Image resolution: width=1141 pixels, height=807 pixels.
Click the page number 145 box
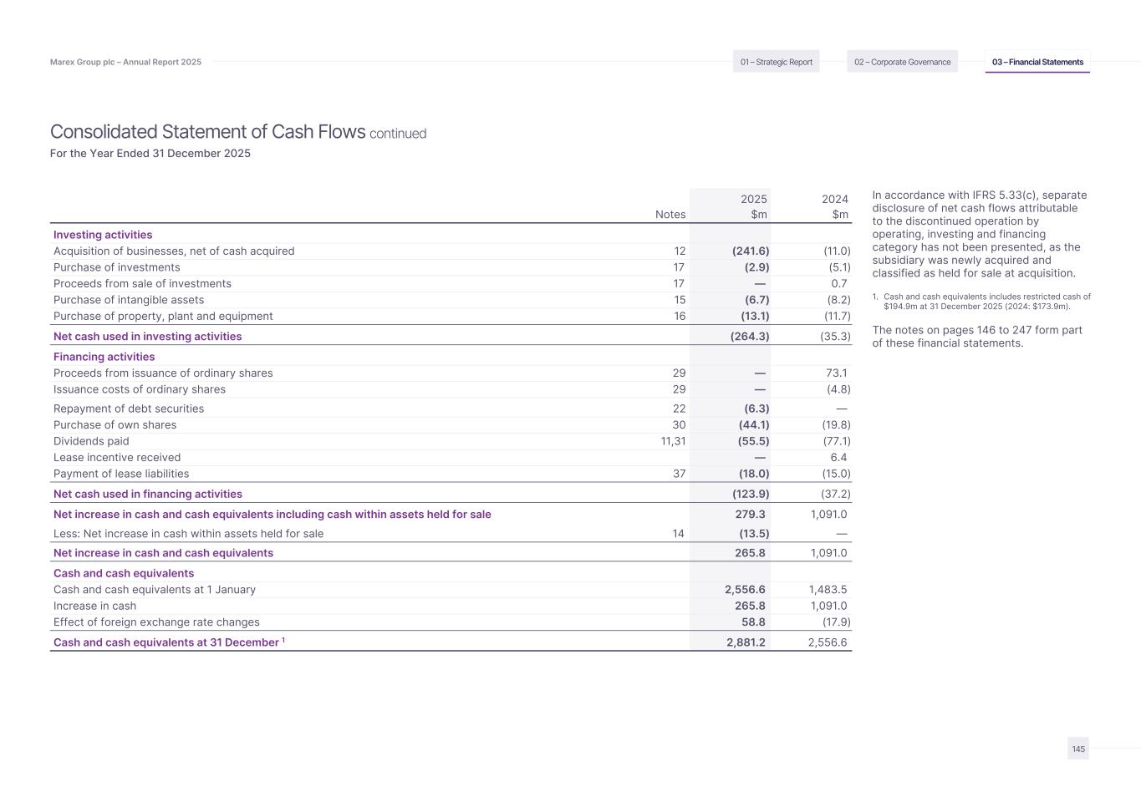[x=1078, y=749]
